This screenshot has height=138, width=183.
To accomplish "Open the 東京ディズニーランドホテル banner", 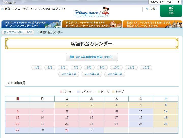I will pyautogui.click(x=152, y=24).
